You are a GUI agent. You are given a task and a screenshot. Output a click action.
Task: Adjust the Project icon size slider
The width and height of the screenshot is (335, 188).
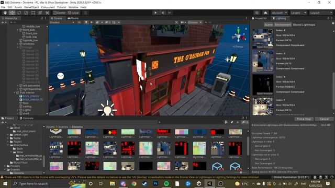click(240, 172)
